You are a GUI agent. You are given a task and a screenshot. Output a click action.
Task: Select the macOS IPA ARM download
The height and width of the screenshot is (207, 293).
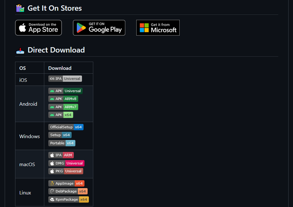coord(61,155)
